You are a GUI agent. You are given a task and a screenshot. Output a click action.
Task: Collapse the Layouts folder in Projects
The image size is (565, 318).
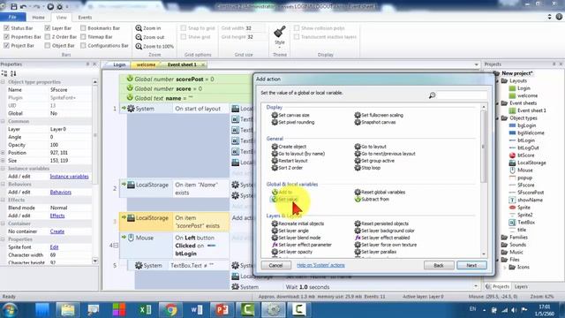tap(498, 80)
